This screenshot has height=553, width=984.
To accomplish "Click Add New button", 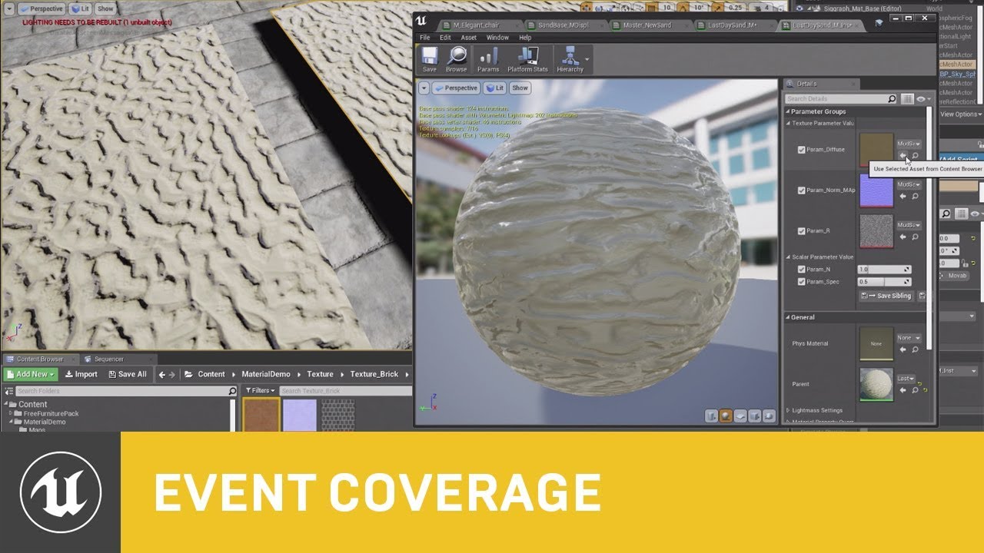I will tap(30, 375).
